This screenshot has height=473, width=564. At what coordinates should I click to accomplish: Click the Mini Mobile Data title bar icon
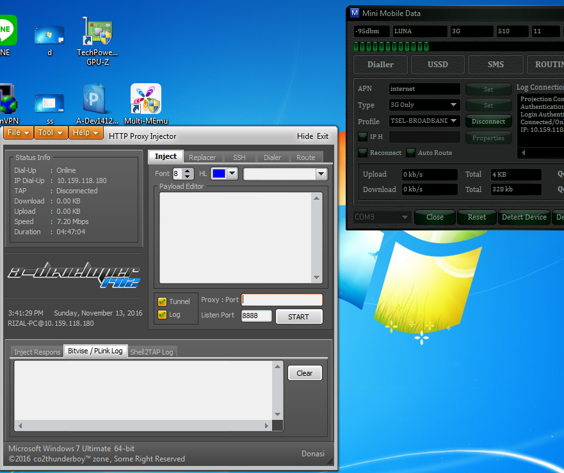coord(355,13)
